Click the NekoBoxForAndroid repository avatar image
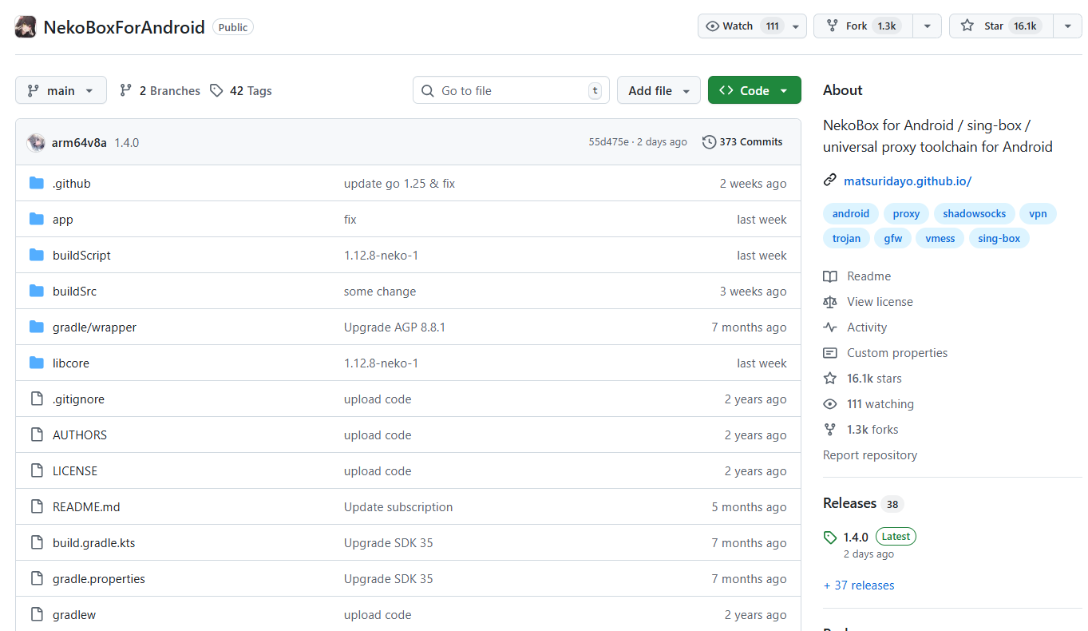The width and height of the screenshot is (1088, 631). click(26, 26)
